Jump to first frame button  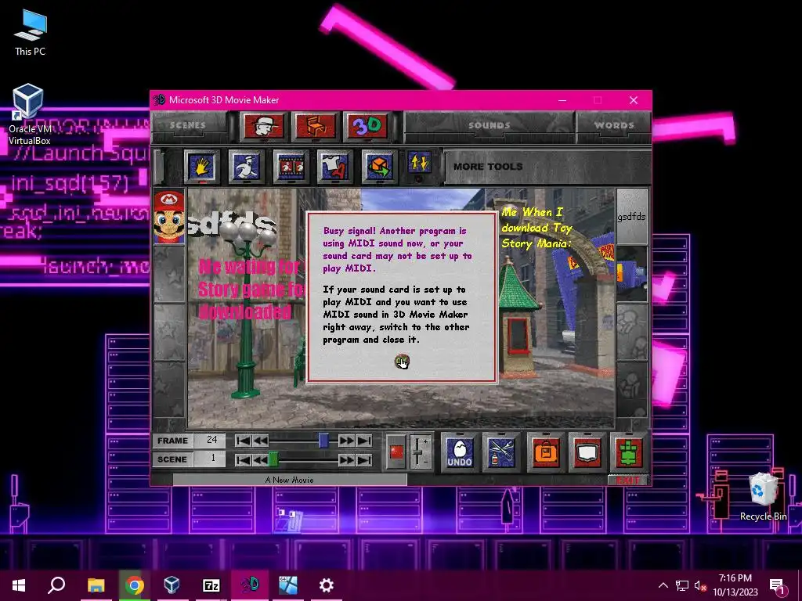[244, 441]
